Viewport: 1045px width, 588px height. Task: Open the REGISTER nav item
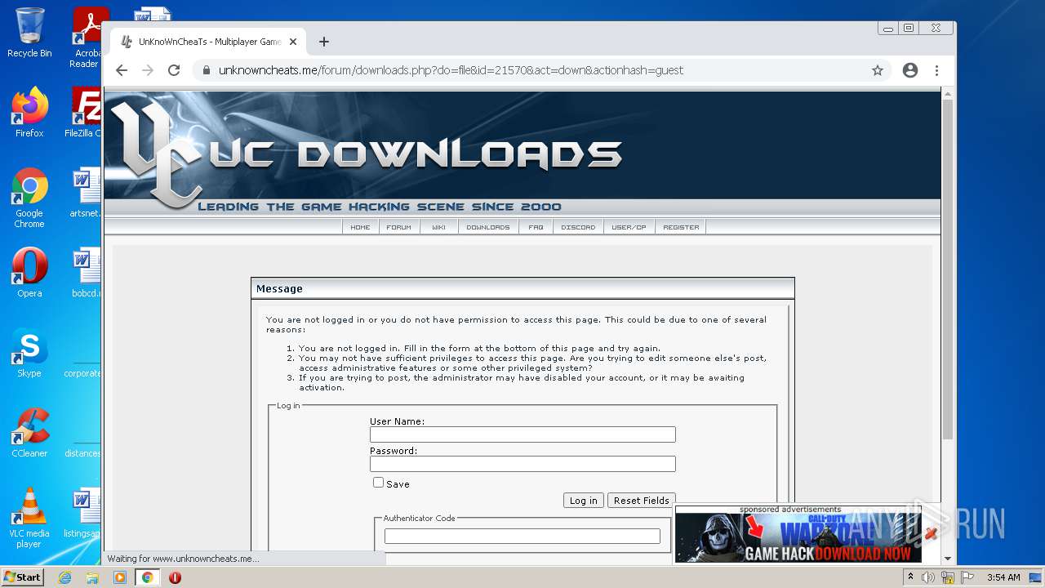click(681, 227)
